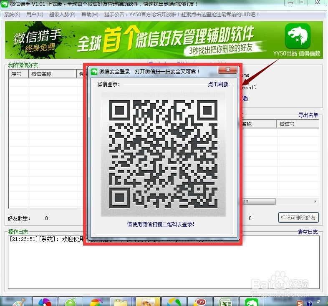Image resolution: width=328 pixels, height=306 pixels.
Task: Click the 导出名单 link
Action: pyautogui.click(x=308, y=115)
